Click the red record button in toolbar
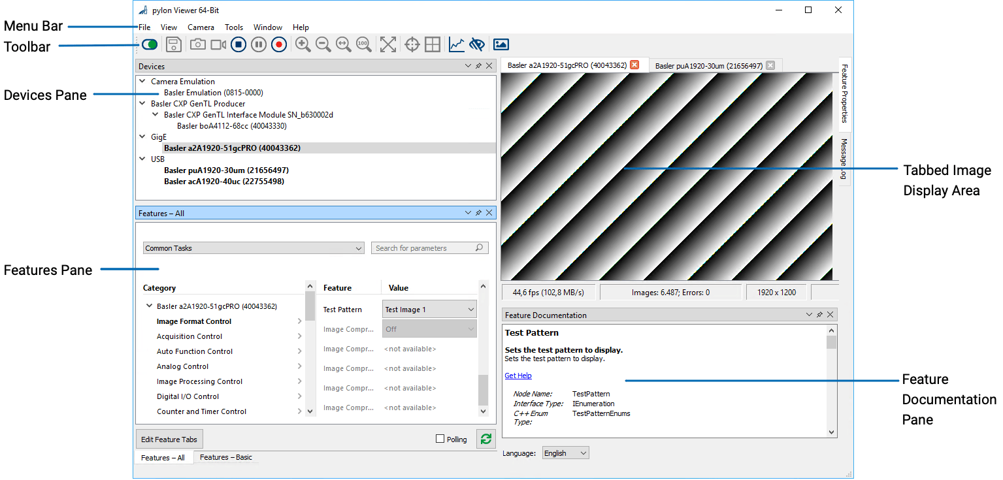This screenshot has width=1003, height=480. [279, 44]
